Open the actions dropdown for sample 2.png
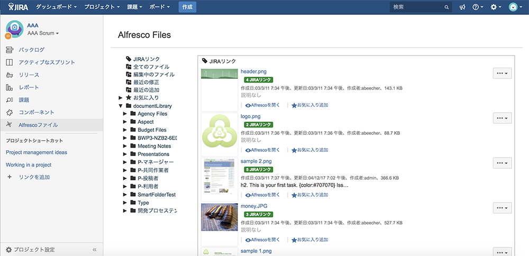This screenshot has height=256, width=529. pyautogui.click(x=503, y=163)
